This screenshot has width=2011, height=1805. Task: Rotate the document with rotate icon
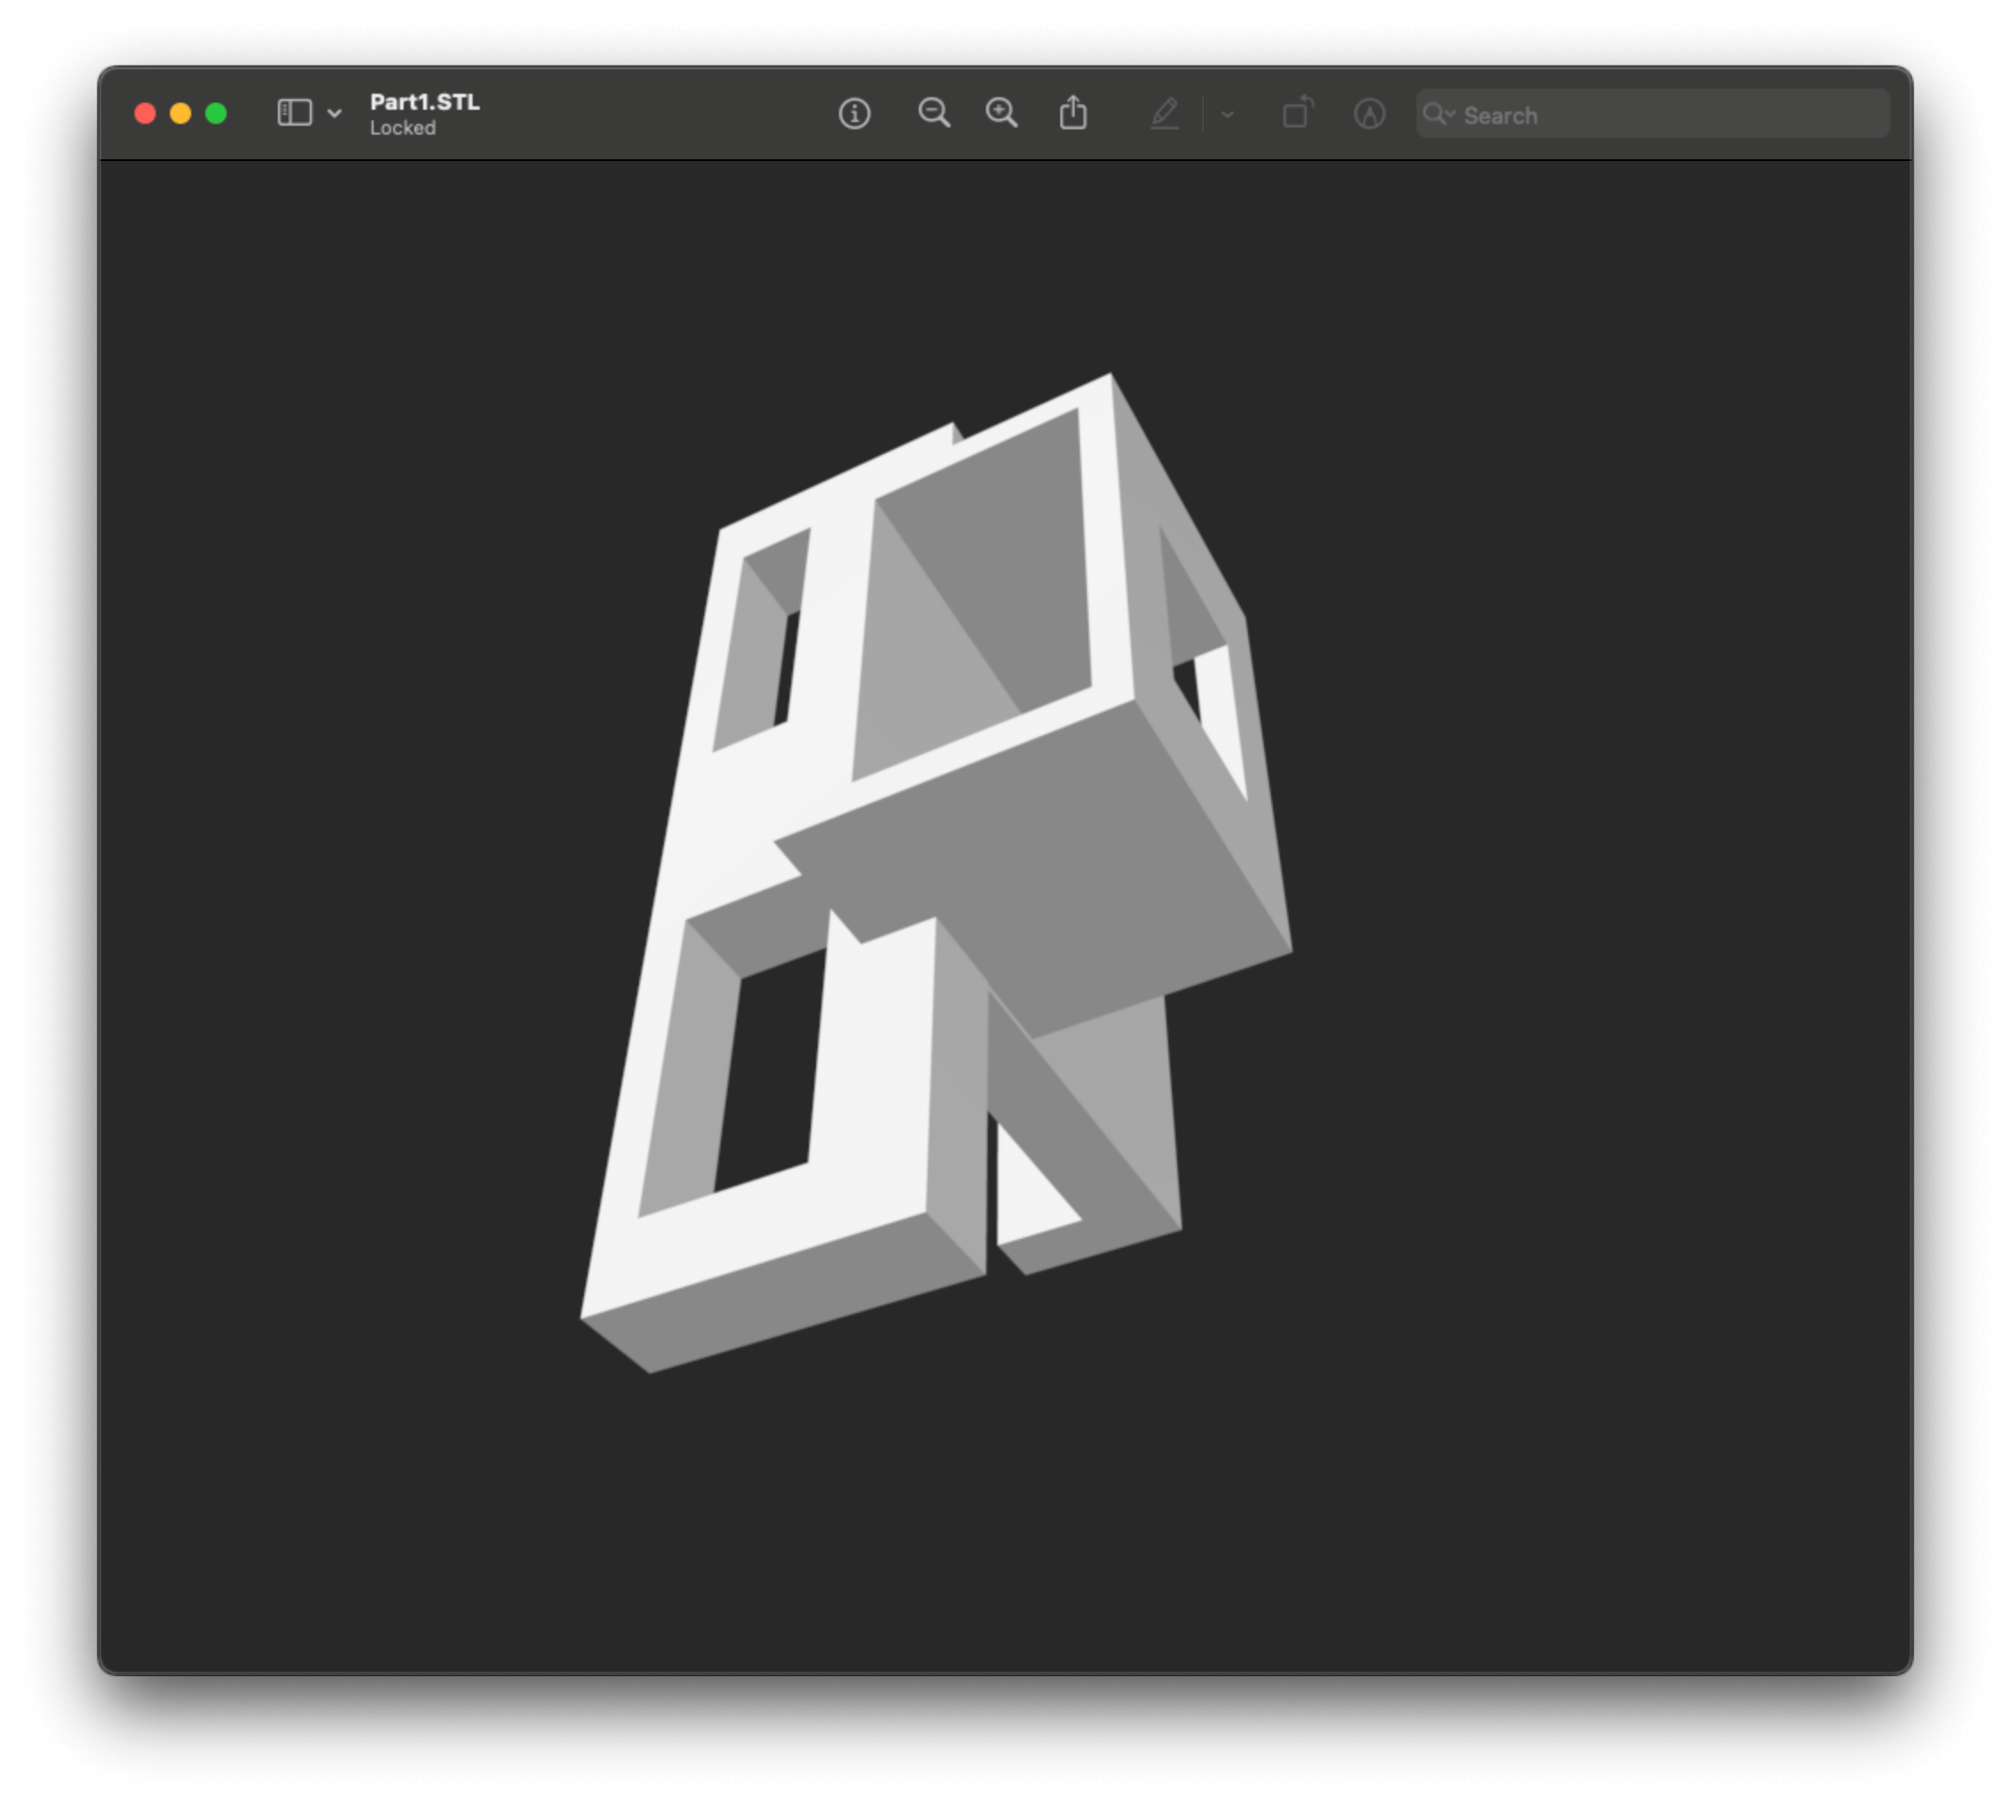[1298, 113]
